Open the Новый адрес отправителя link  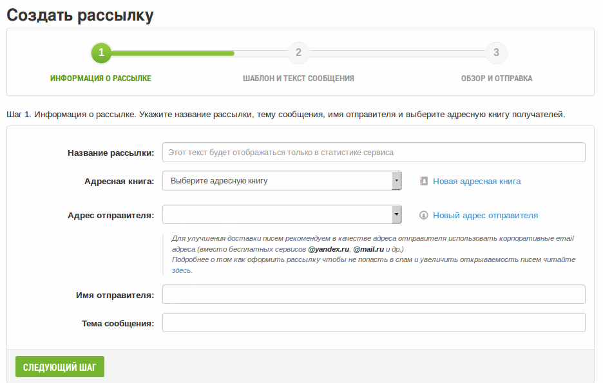[x=485, y=216]
